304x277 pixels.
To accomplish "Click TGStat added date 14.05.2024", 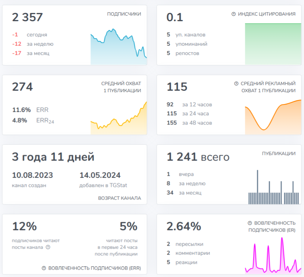I will 100,175.
